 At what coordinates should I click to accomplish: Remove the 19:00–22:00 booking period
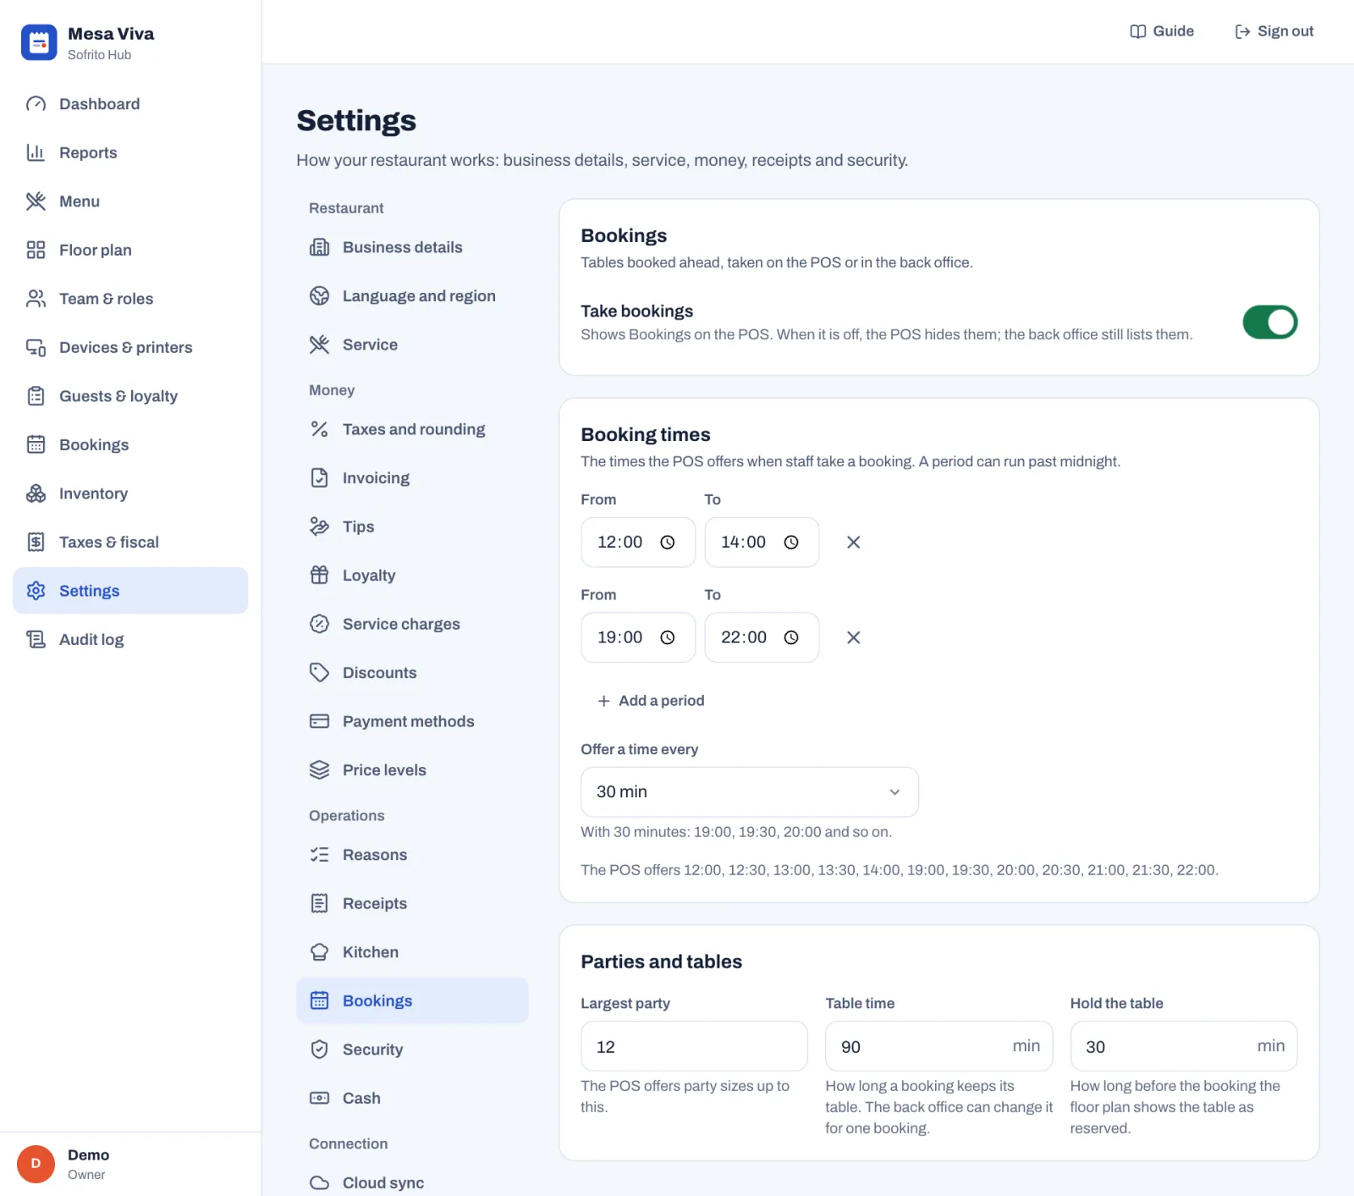(853, 637)
